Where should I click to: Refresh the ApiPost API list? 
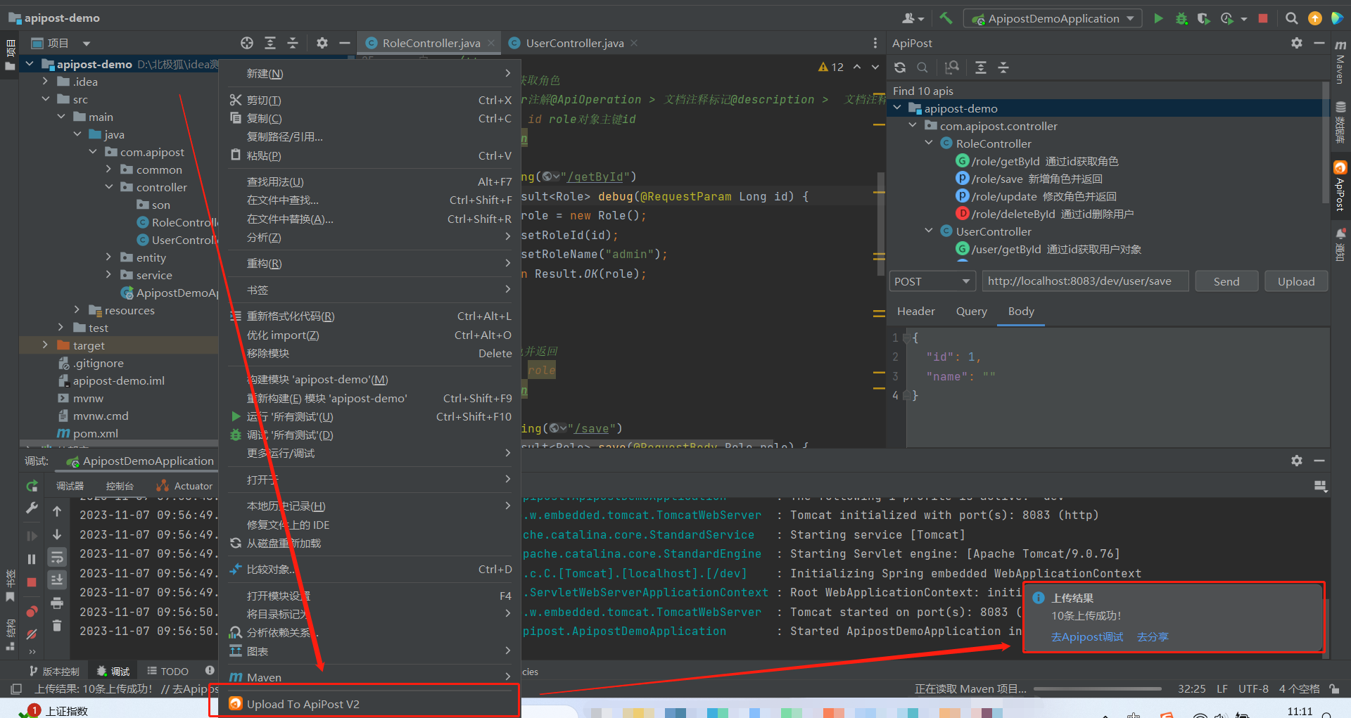[900, 68]
